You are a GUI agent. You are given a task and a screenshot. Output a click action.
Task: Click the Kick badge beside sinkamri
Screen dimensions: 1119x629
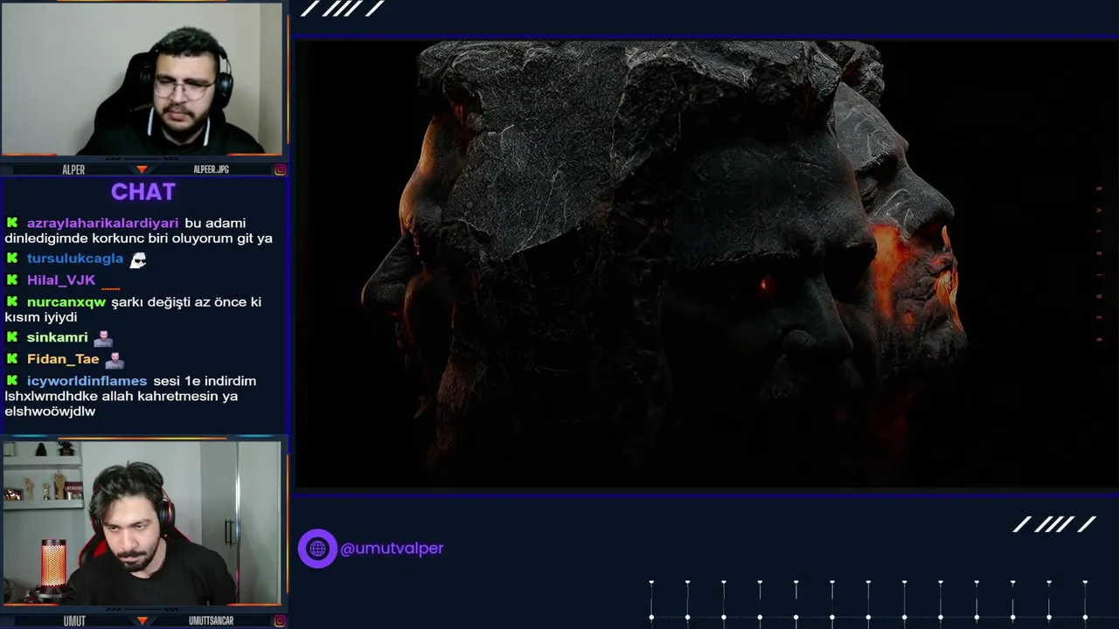pos(12,337)
